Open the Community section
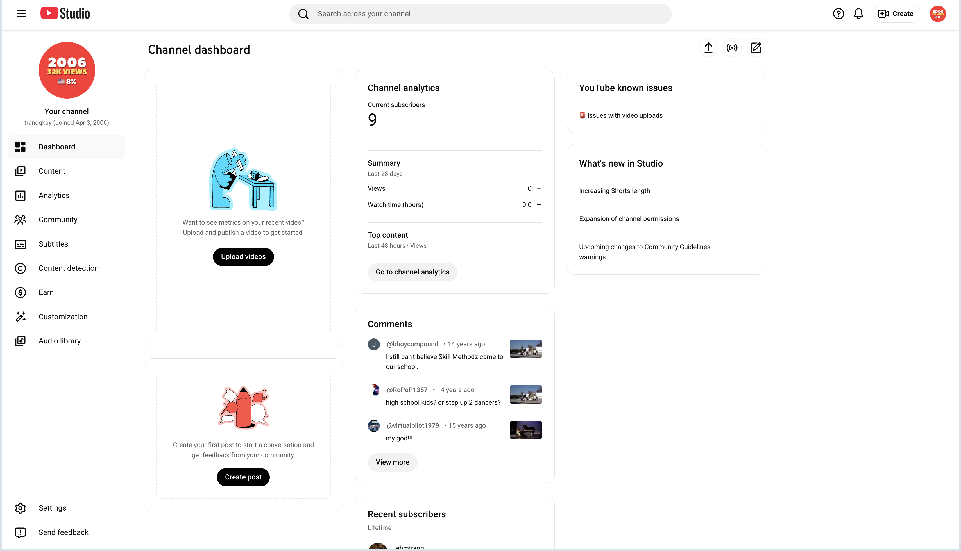Viewport: 961px width, 551px height. tap(67, 220)
